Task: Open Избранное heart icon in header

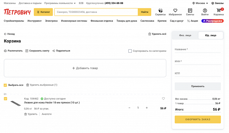Action: click(175, 10)
